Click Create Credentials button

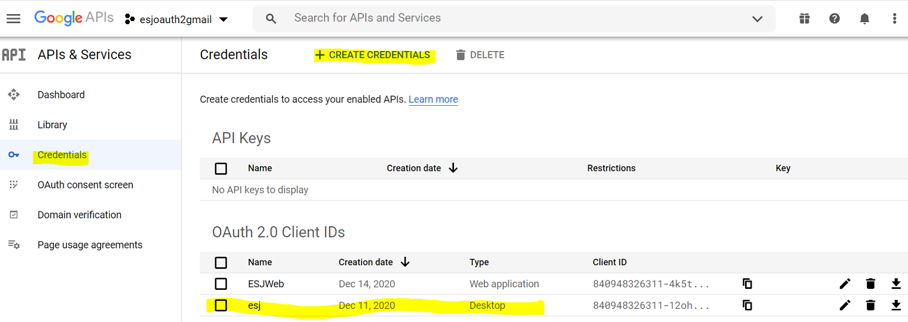click(x=373, y=55)
